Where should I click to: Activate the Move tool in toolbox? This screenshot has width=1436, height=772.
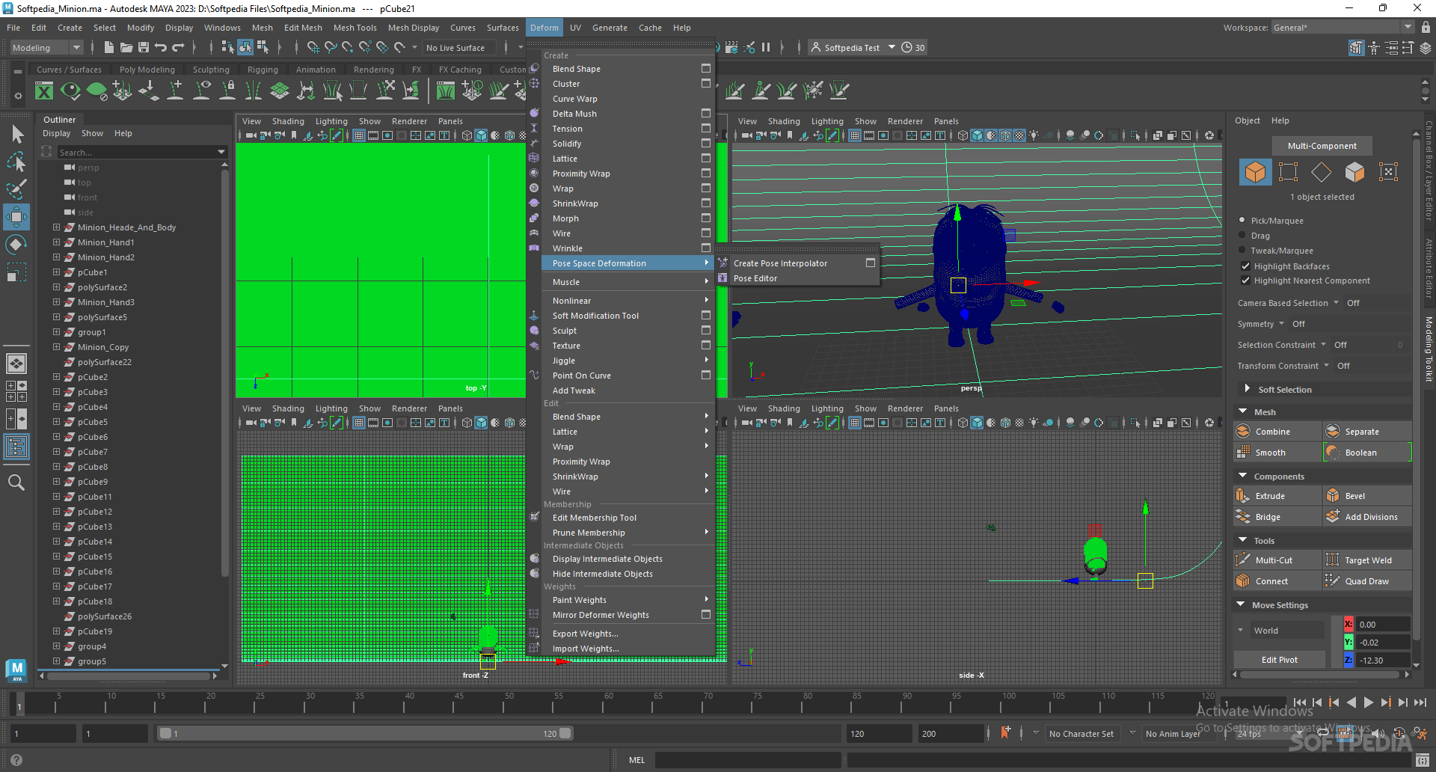coord(16,217)
